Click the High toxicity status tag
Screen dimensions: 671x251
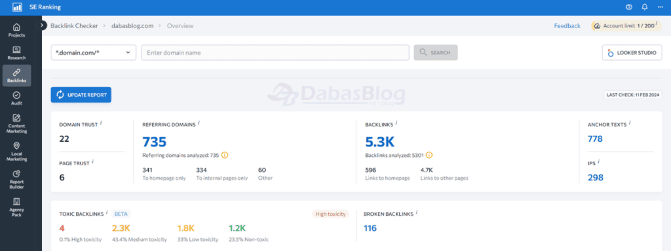click(x=330, y=214)
